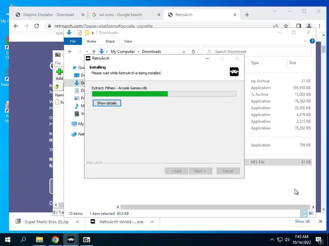Expand RetroArch-Win64 exe download options
The height and width of the screenshot is (246, 329).
[x=152, y=222]
